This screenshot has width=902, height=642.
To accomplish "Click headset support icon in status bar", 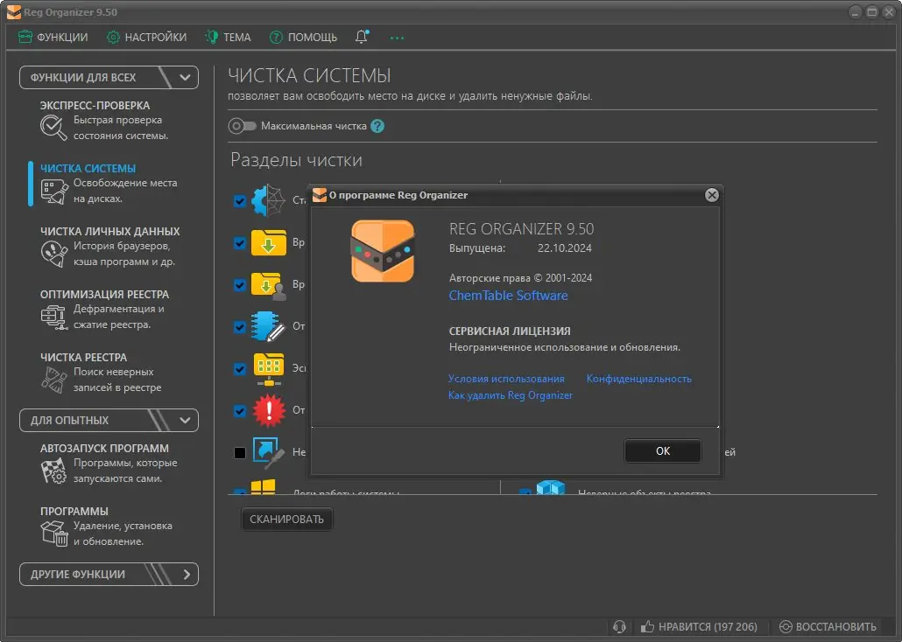I will (x=619, y=626).
